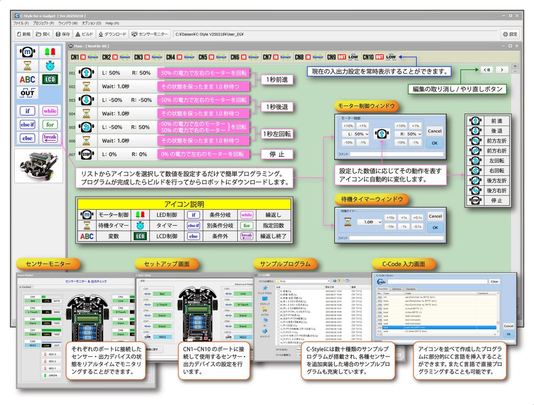Select the while loop icon
This screenshot has height=405, width=534.
tap(50, 111)
